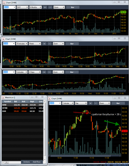The width and height of the screenshot is (129, 166).
Task: Select the WYNN row in the watchlist
Action: pyautogui.click(x=22, y=108)
